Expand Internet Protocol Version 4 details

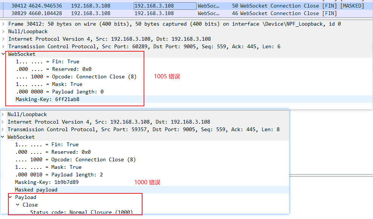[x=3, y=39]
